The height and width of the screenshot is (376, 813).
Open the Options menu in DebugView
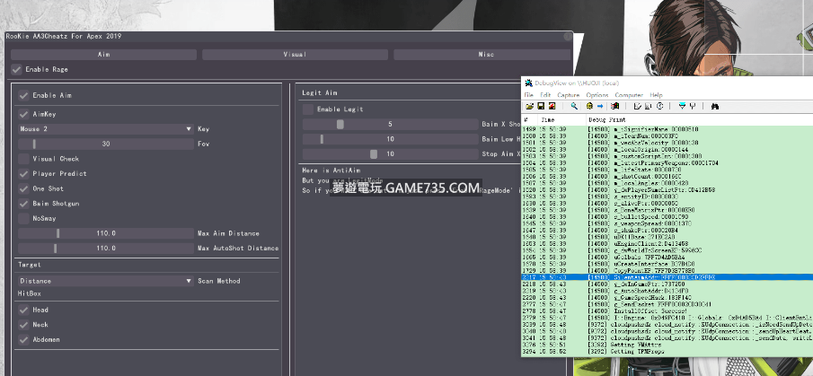tap(596, 94)
